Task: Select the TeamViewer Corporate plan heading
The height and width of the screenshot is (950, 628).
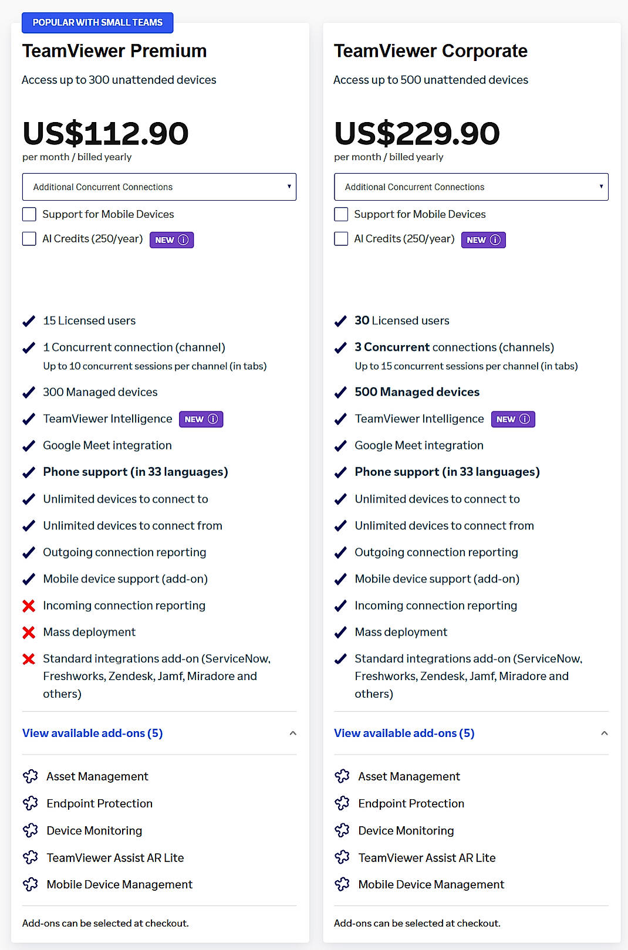Action: 430,51
